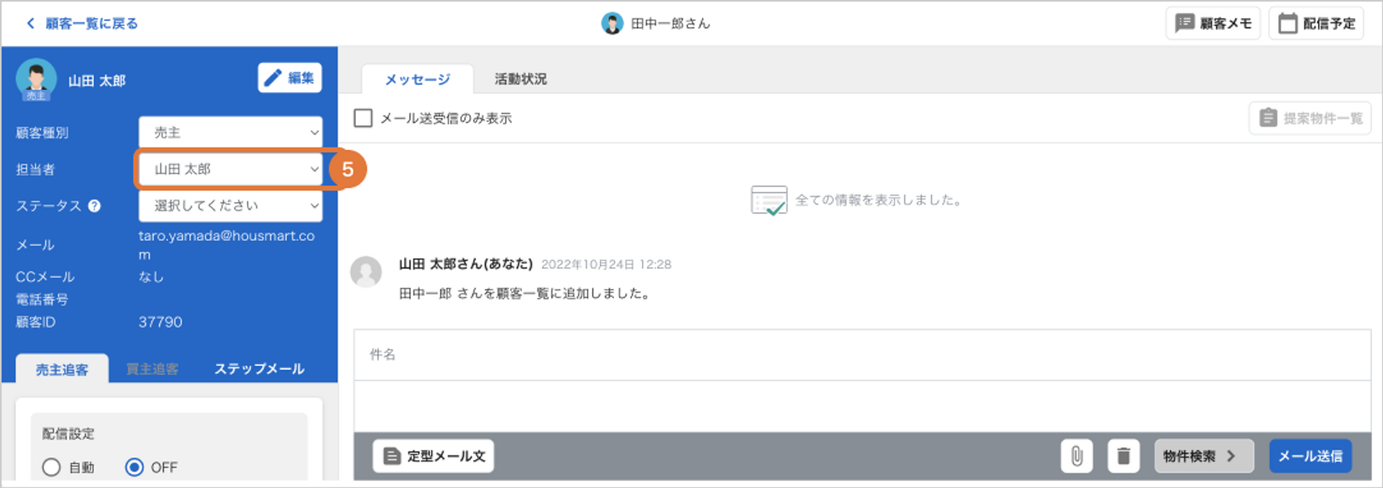Viewport: 1383px width, 488px height.
Task: Click the メール送信 send button
Action: pyautogui.click(x=1310, y=456)
